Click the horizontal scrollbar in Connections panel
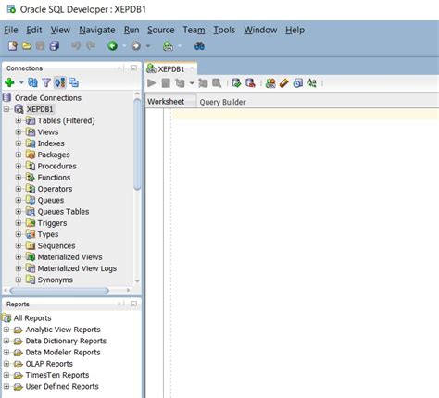This screenshot has width=439, height=398. coord(59,291)
